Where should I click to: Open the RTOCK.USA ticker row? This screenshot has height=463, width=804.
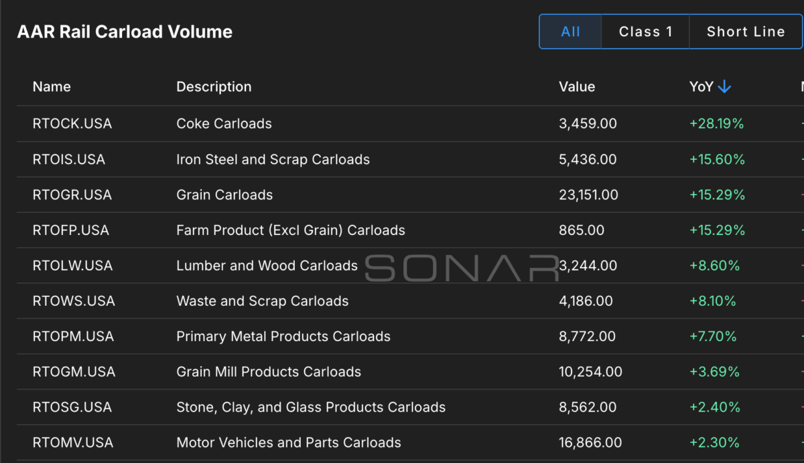[x=410, y=124]
